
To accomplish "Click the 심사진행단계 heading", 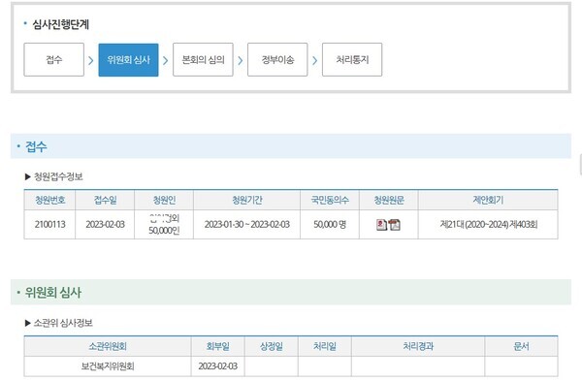I will (60, 24).
